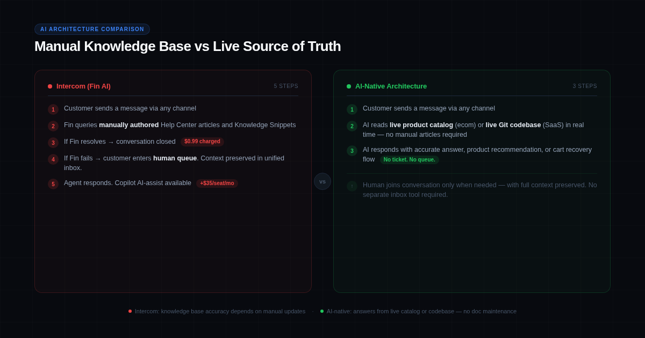645x338 pixels.
Task: Click text 'Agent responds. Copilot AI-assist available'
Action: (x=127, y=183)
